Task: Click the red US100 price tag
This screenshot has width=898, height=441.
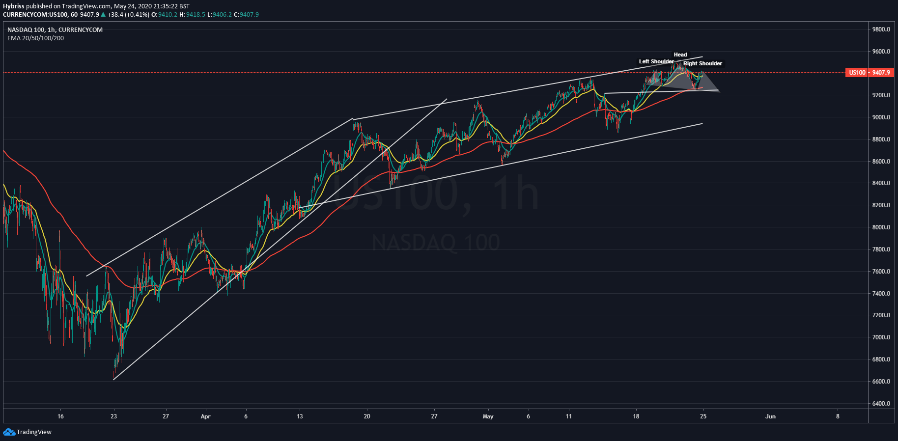Action: point(857,73)
